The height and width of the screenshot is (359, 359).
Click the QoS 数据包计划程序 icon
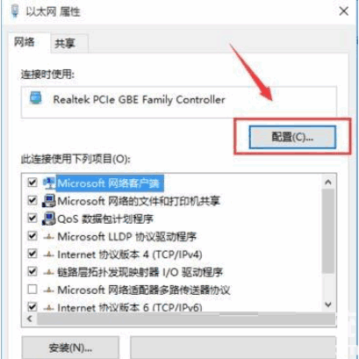click(x=48, y=219)
